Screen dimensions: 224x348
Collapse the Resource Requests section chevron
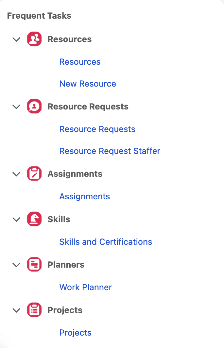point(16,107)
